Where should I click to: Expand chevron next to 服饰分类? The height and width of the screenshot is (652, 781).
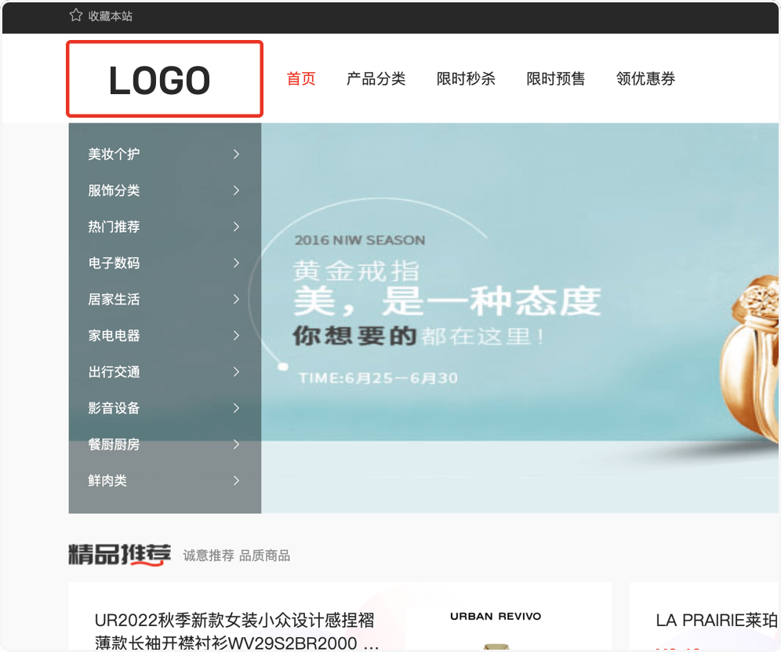pos(236,191)
